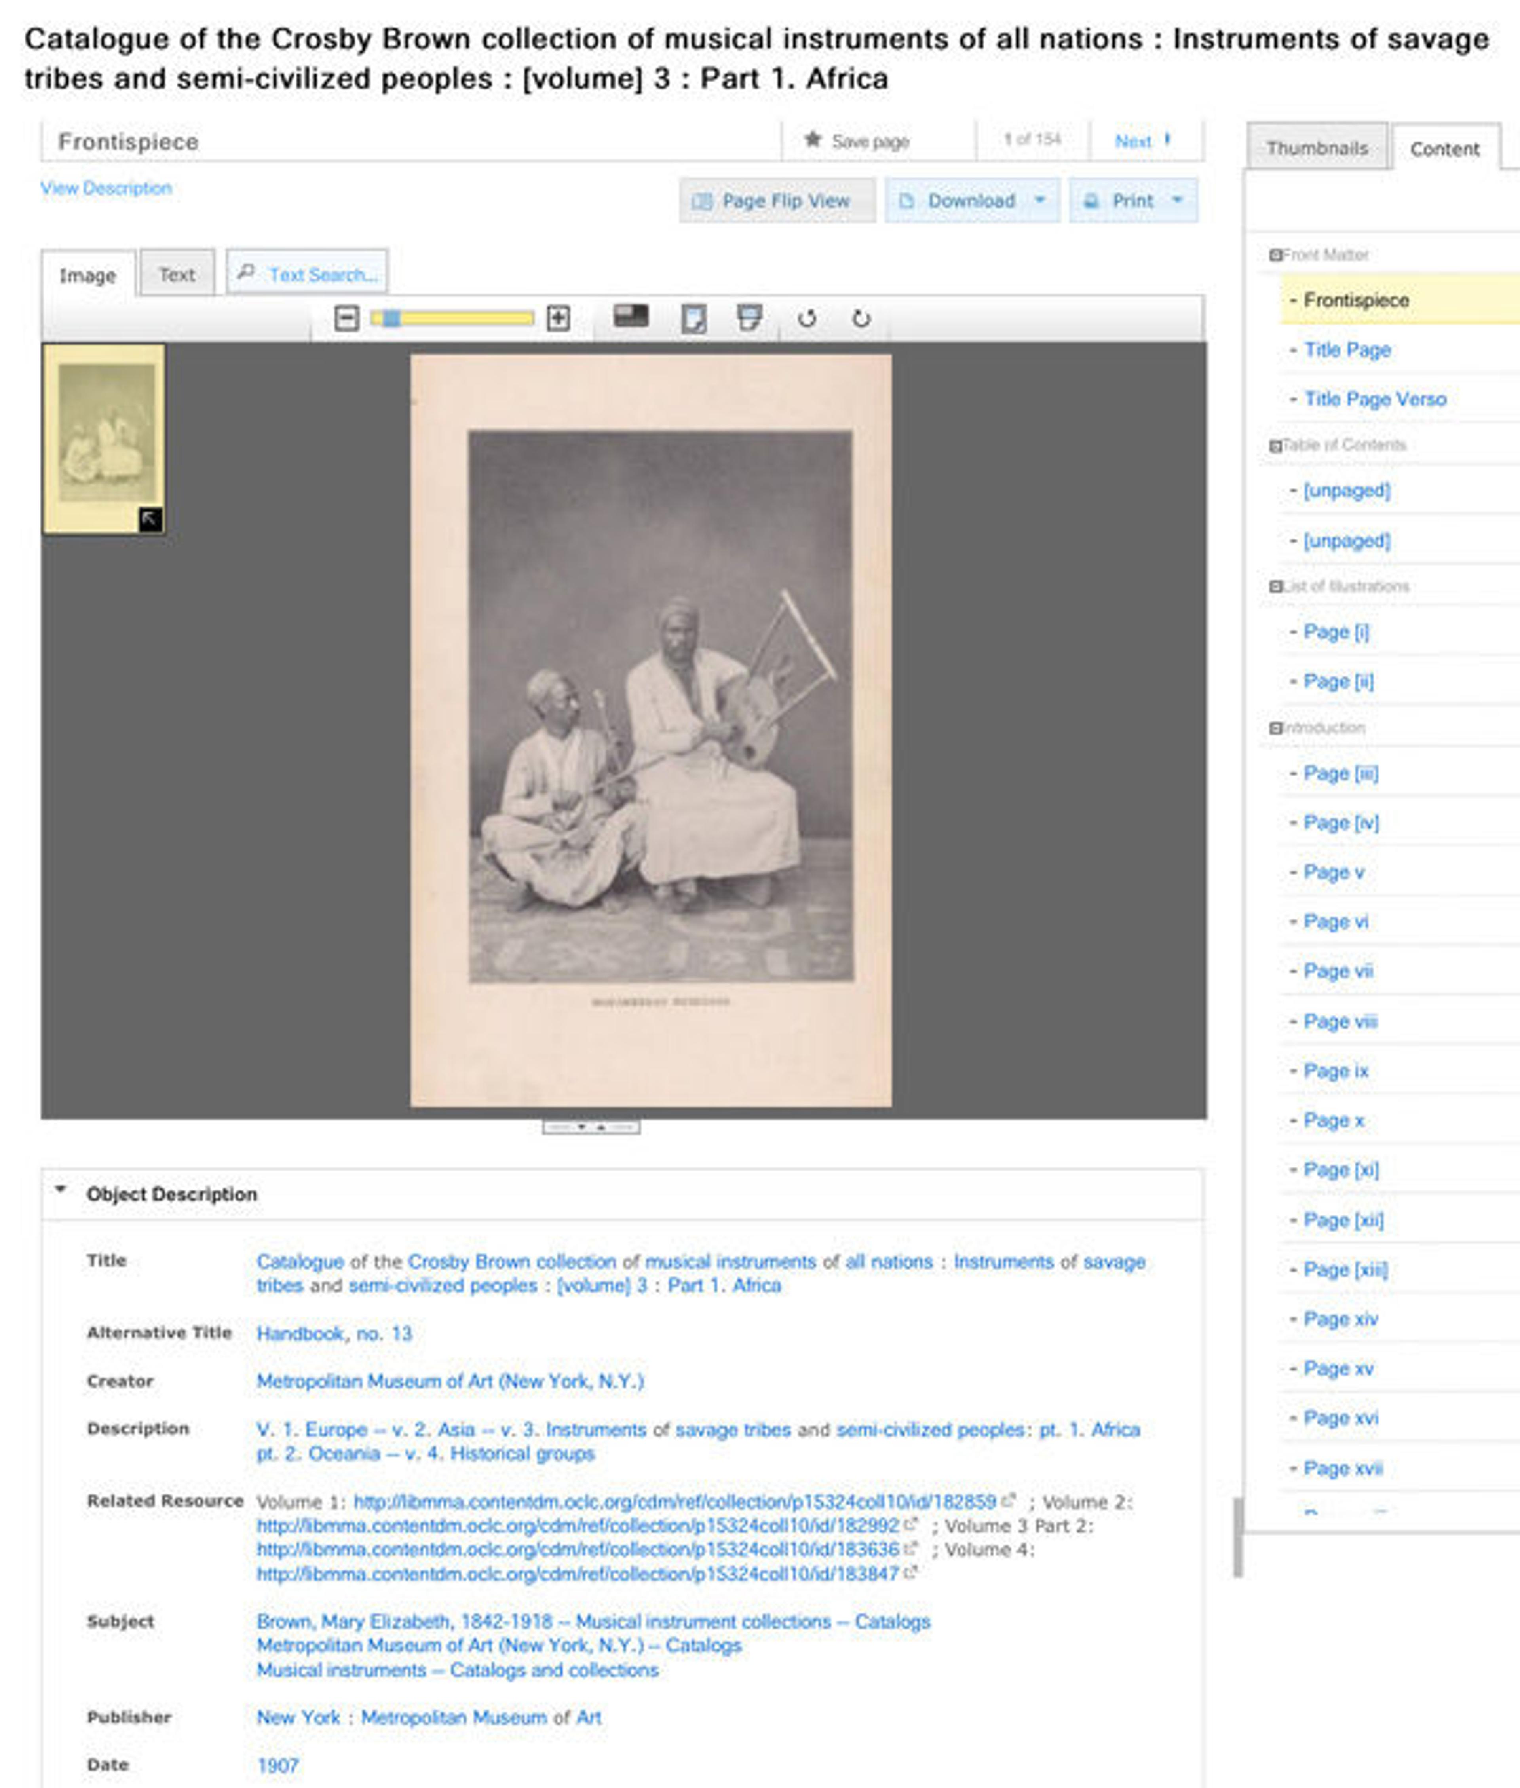Viewport: 1520px width, 1788px height.
Task: Click the fit to width icon
Action: coord(749,318)
